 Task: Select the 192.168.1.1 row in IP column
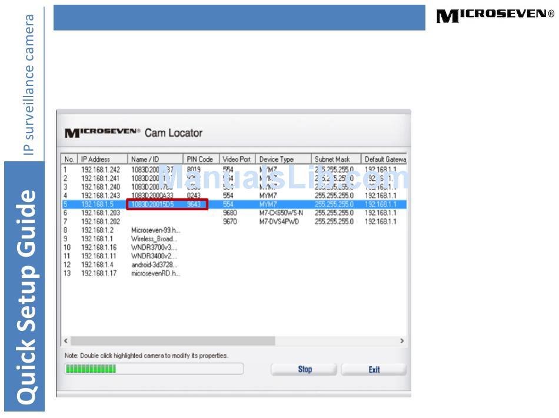(x=97, y=239)
